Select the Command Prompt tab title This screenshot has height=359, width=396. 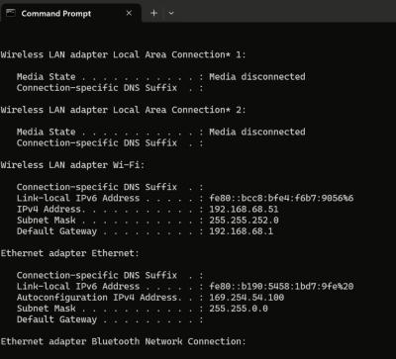(x=56, y=14)
